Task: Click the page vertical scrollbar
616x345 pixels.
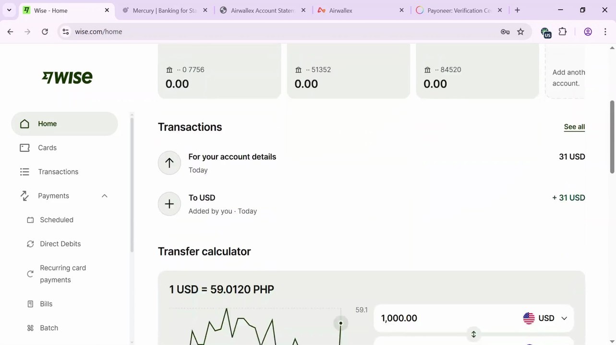Action: (612, 137)
